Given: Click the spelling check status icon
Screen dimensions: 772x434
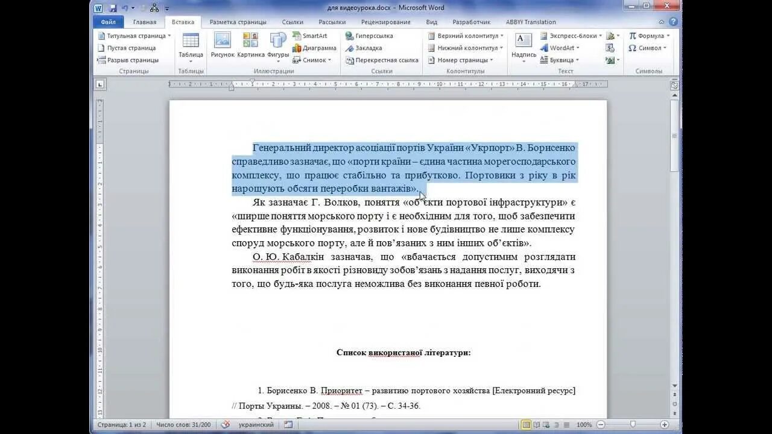Looking at the screenshot, I should (226, 424).
